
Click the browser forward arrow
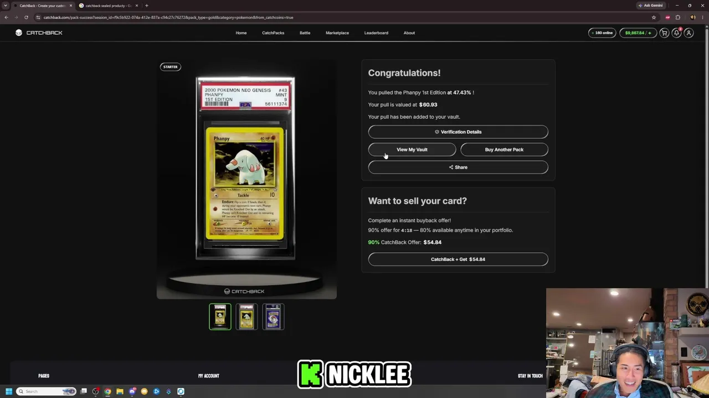[x=16, y=17]
